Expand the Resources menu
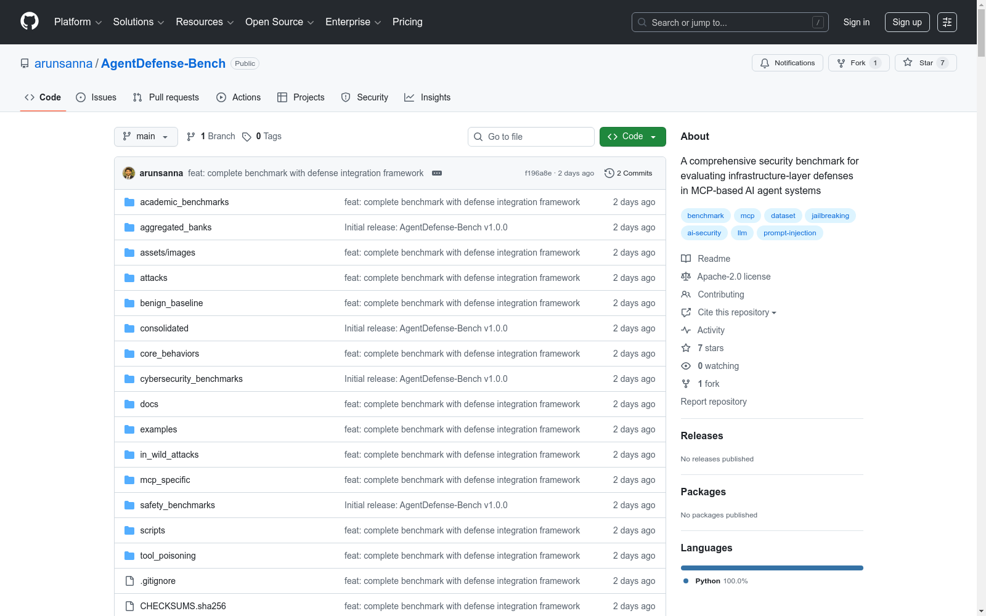The height and width of the screenshot is (616, 986). [x=205, y=22]
